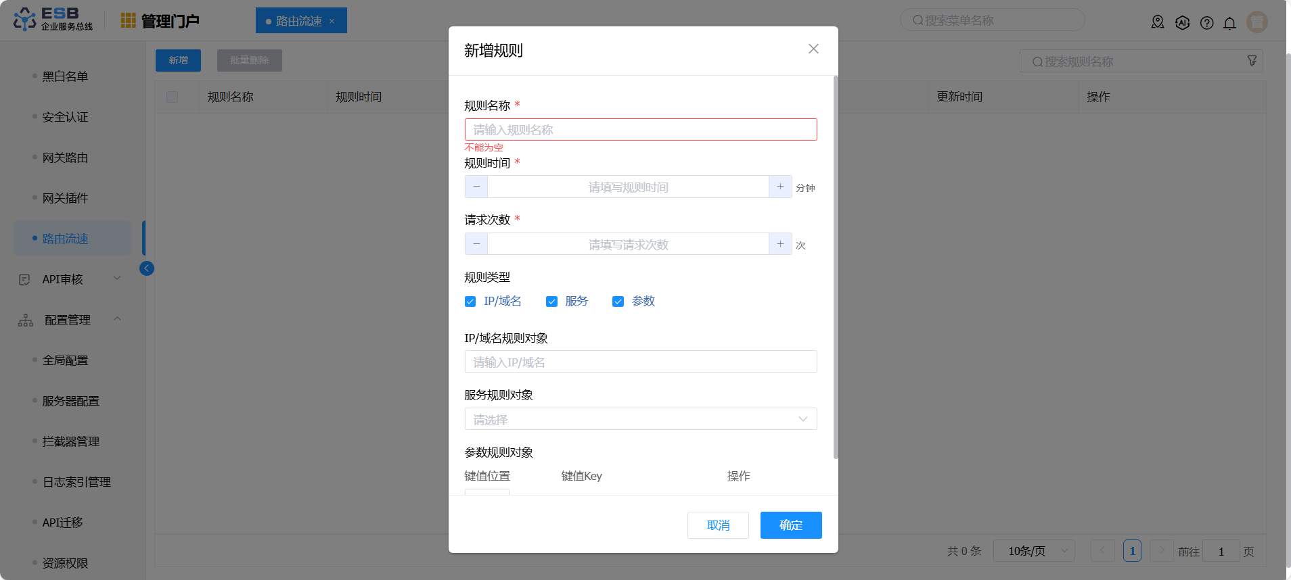This screenshot has width=1291, height=580.
Task: Click the location badge icon in header
Action: coord(1158,22)
